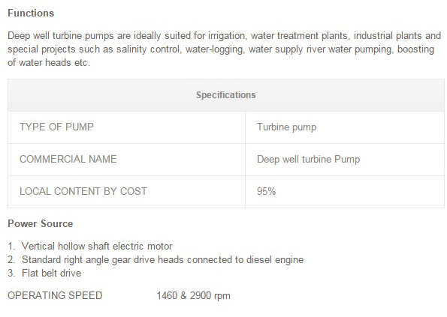447x317 pixels.
Task: Click the phrase of water heads etc.
Action: click(x=49, y=62)
